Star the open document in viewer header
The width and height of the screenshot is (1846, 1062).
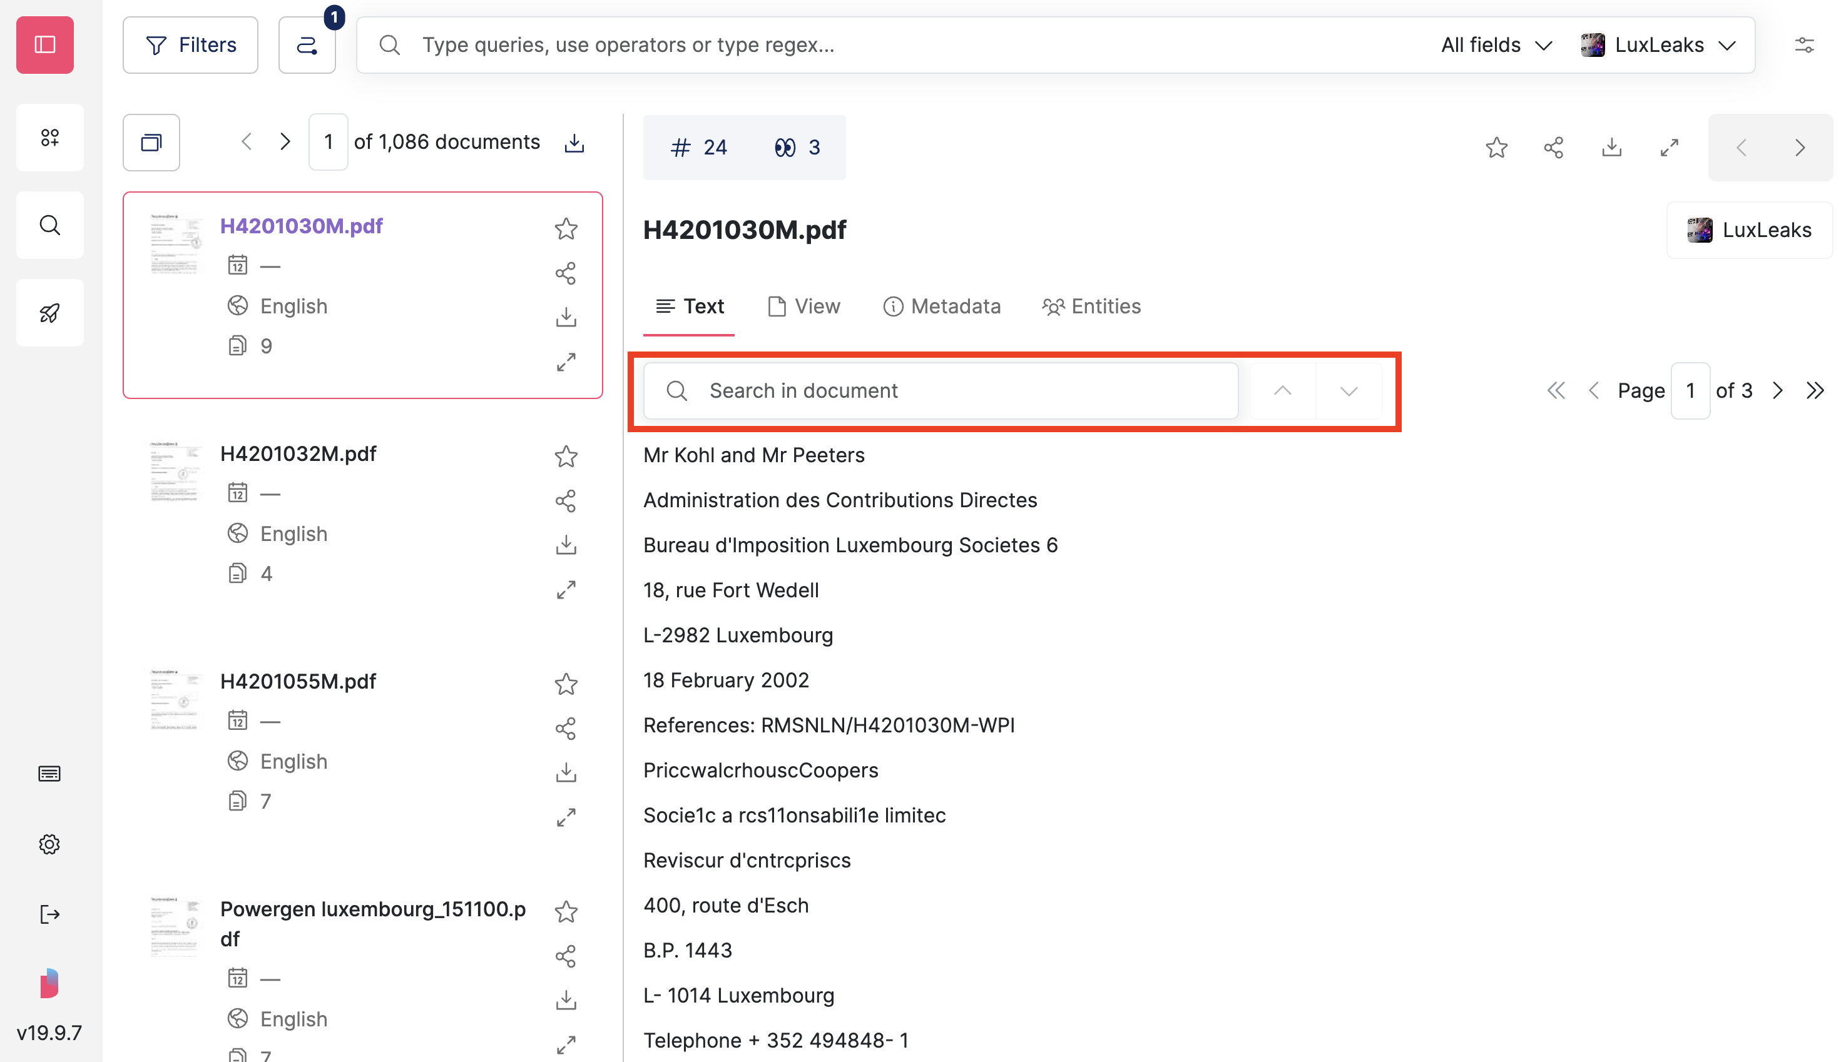coord(1496,148)
